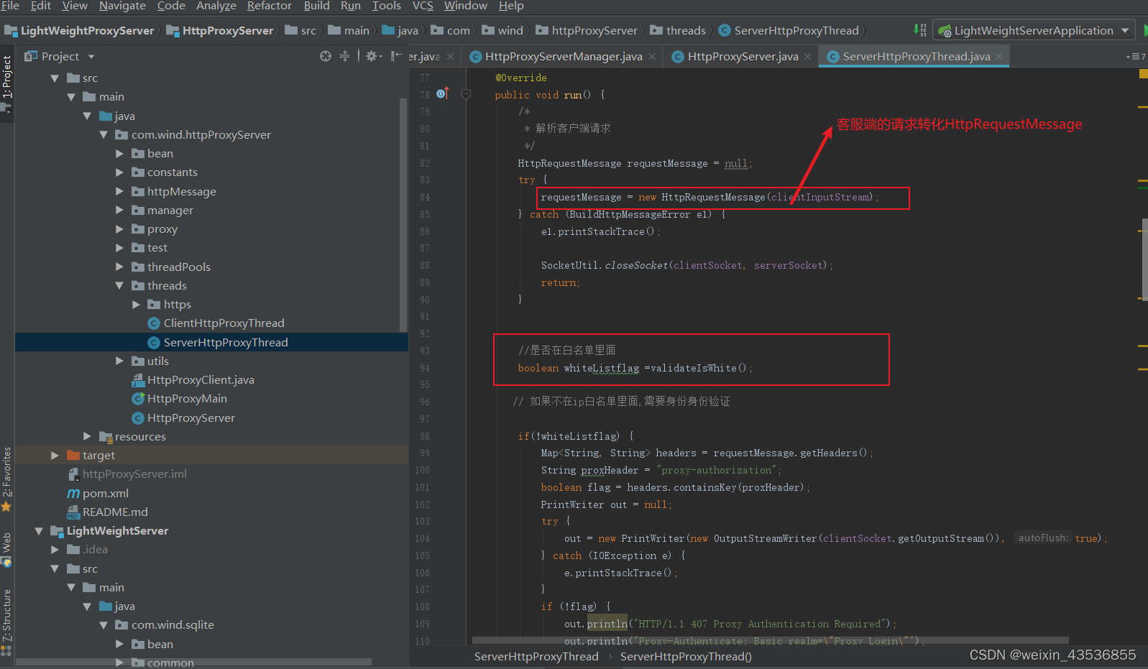Viewport: 1148px width, 669px height.
Task: Expand the manager package
Action: (x=120, y=211)
